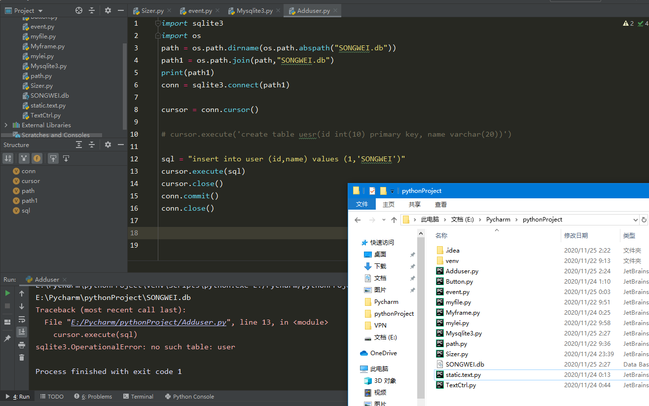Screen dimensions: 649x406
Task: Go up one folder level in Explorer
Action: pyautogui.click(x=394, y=220)
